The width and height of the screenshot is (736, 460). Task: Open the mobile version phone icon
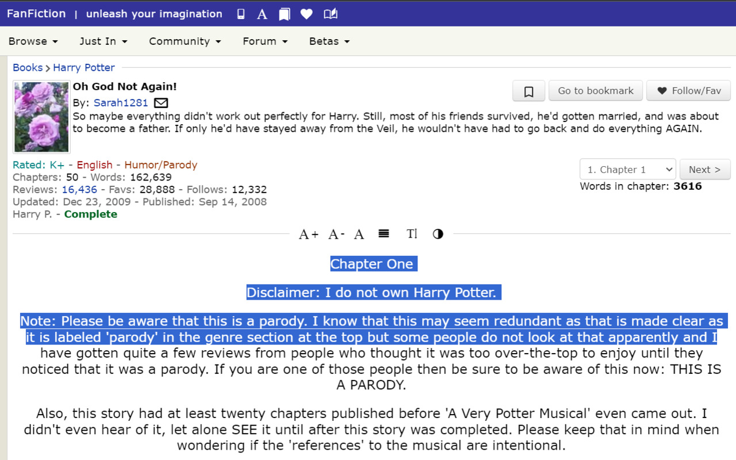[241, 14]
